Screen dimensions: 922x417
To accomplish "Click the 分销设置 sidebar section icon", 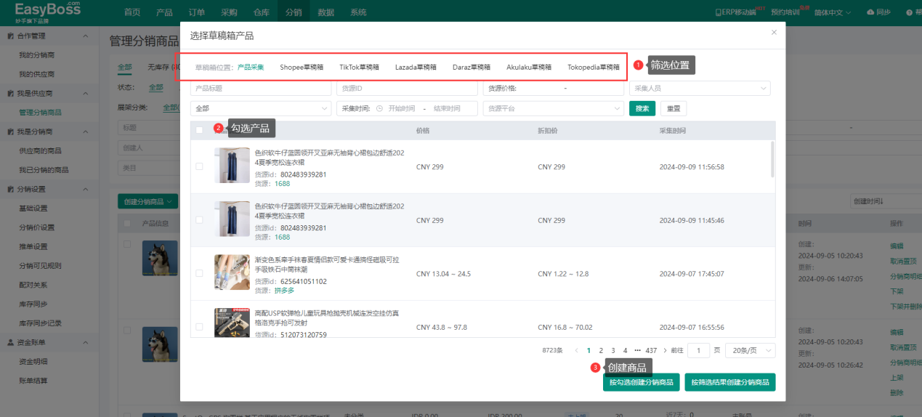I will 10,189.
